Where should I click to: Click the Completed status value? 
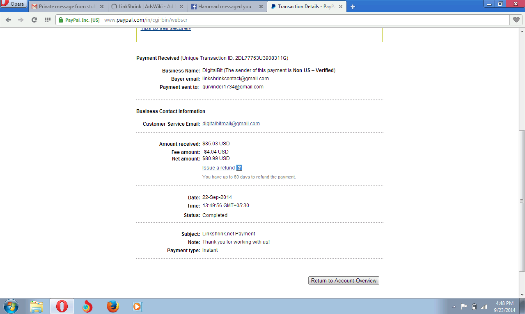coord(215,215)
